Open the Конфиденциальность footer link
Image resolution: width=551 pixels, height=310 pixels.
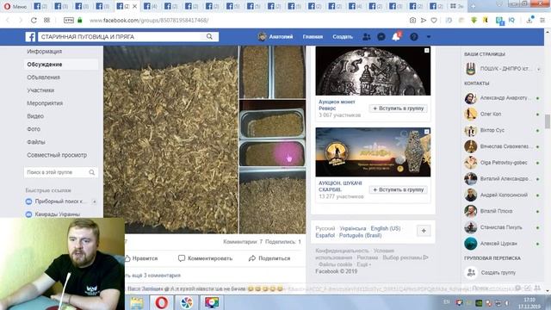point(342,251)
